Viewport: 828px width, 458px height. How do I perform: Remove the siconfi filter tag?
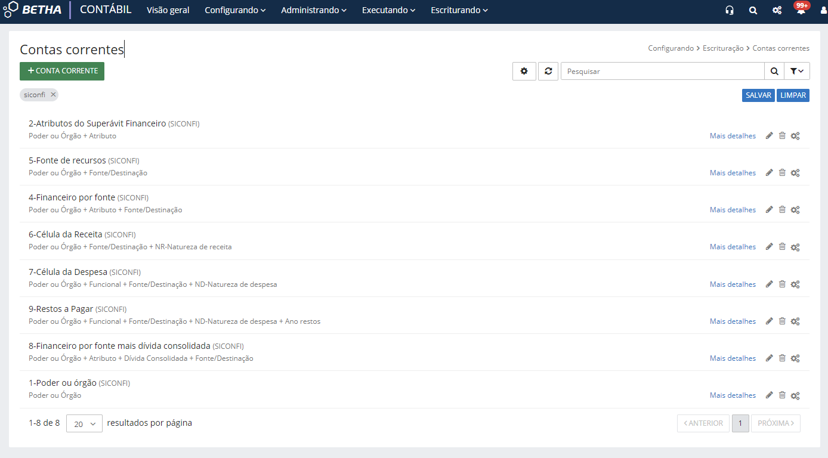tap(53, 94)
